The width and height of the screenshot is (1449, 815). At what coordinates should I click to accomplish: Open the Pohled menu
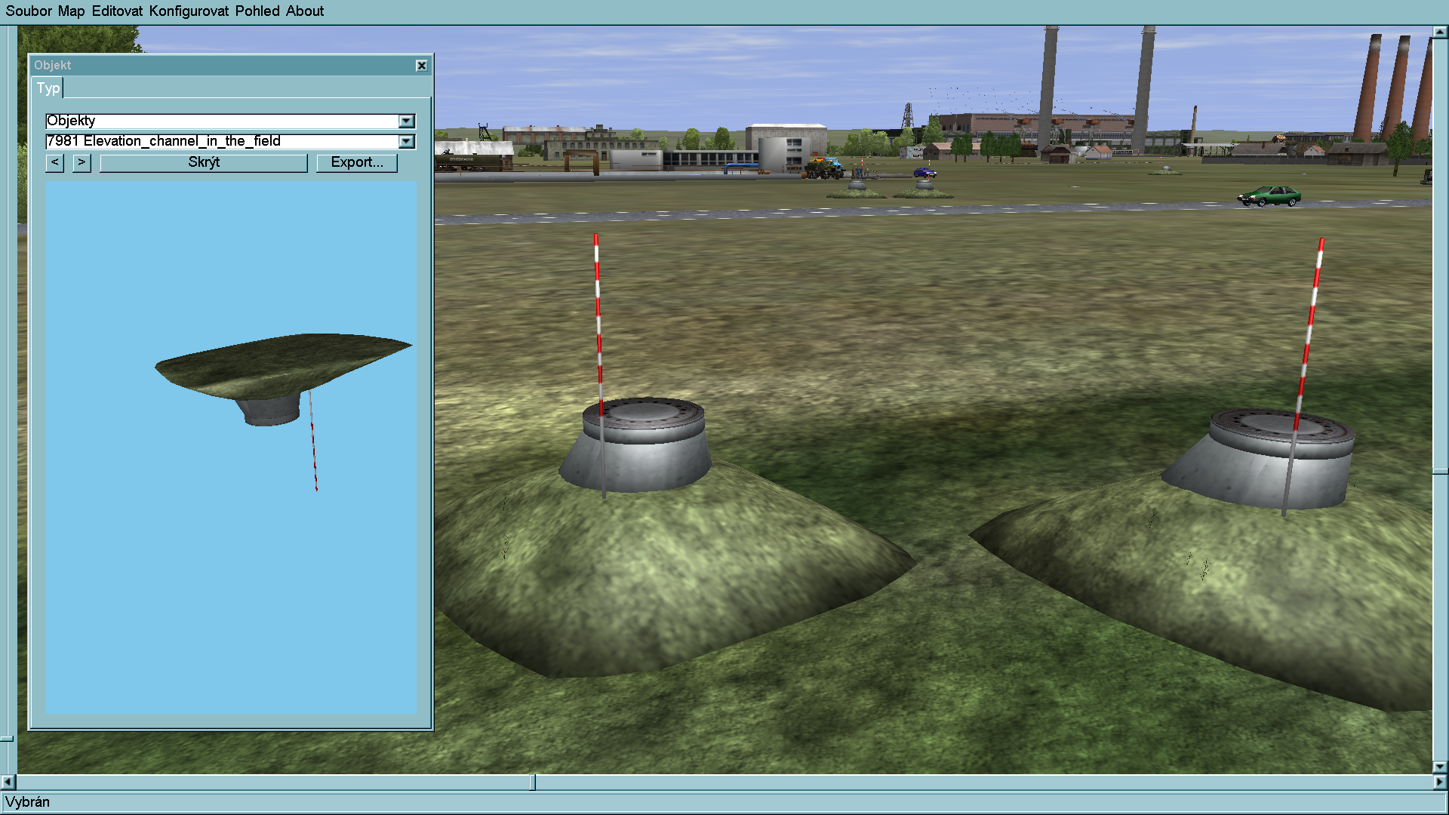257,11
